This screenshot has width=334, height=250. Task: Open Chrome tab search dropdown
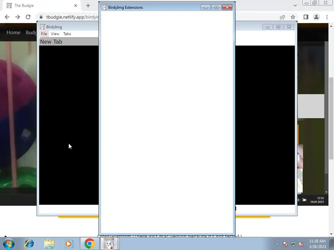(295, 6)
